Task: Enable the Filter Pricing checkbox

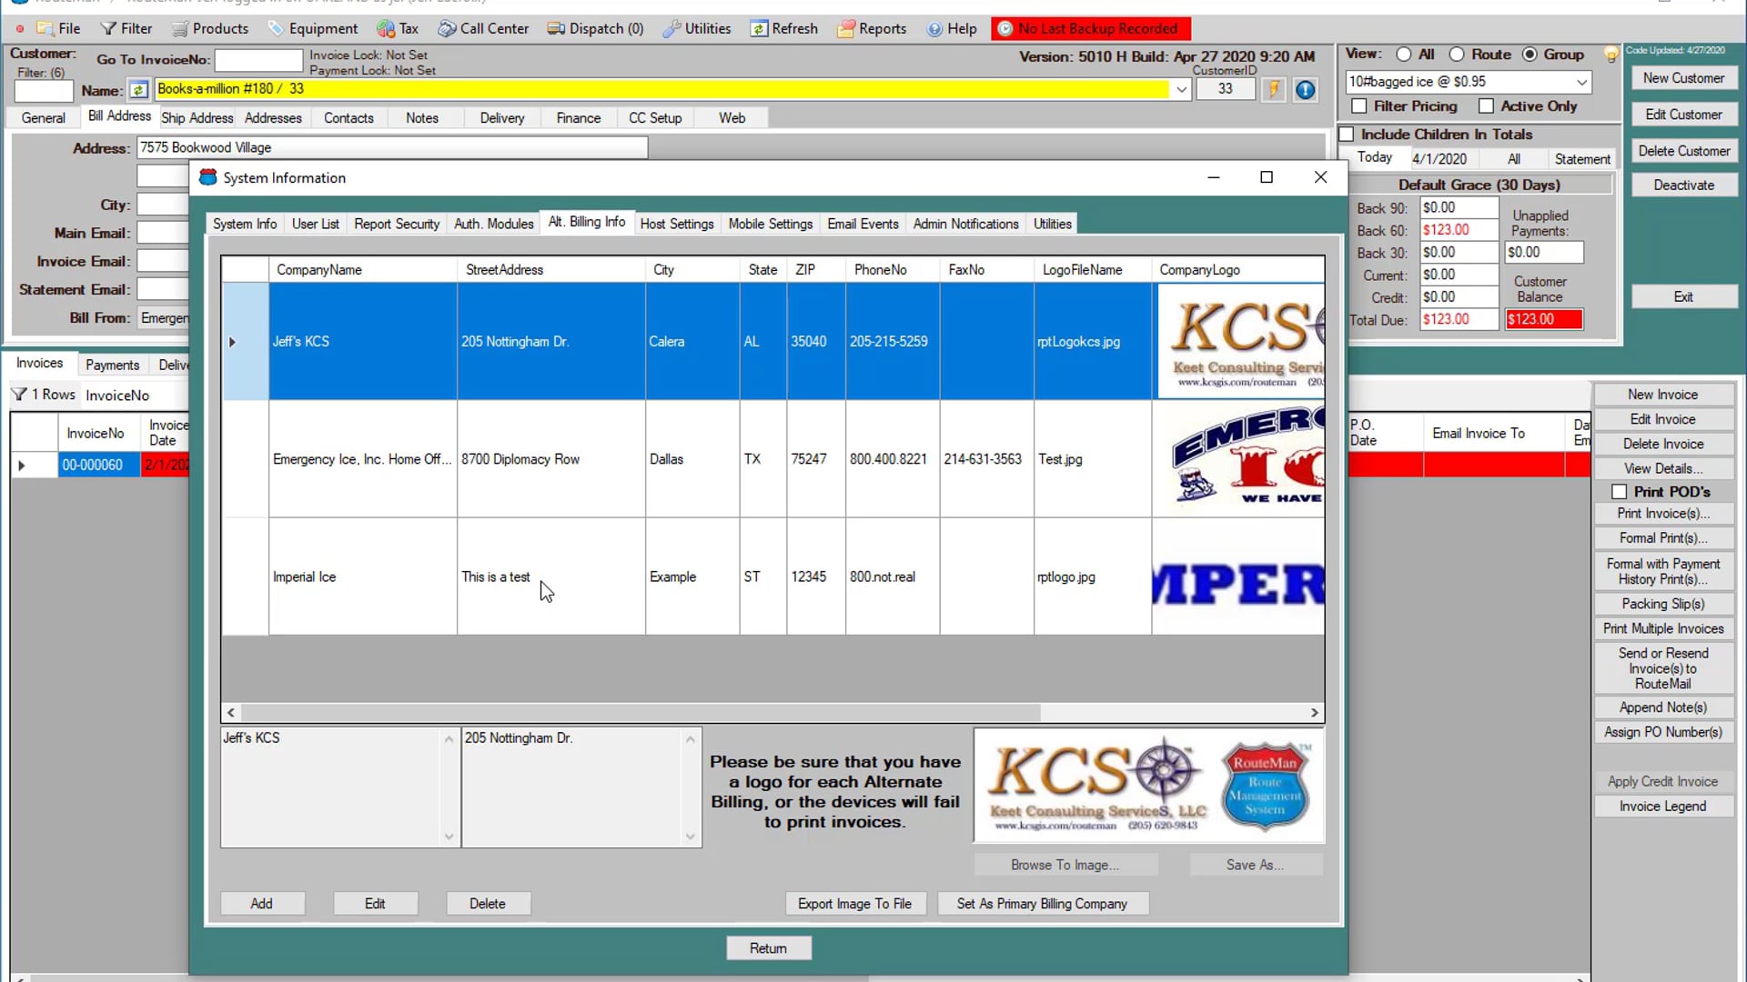Action: 1359,106
